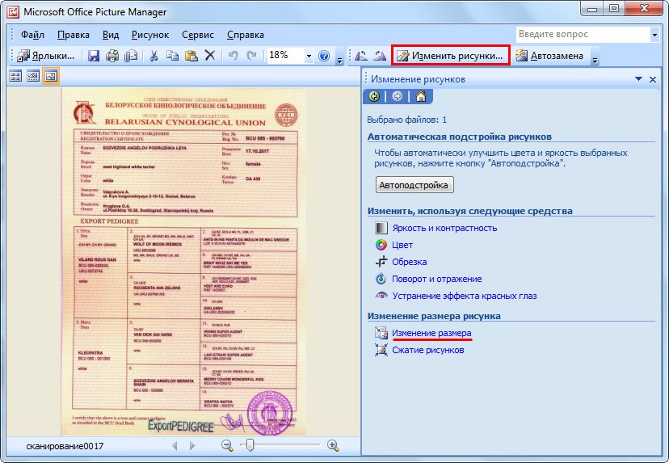Click the Автозамена toolbar button

[549, 56]
